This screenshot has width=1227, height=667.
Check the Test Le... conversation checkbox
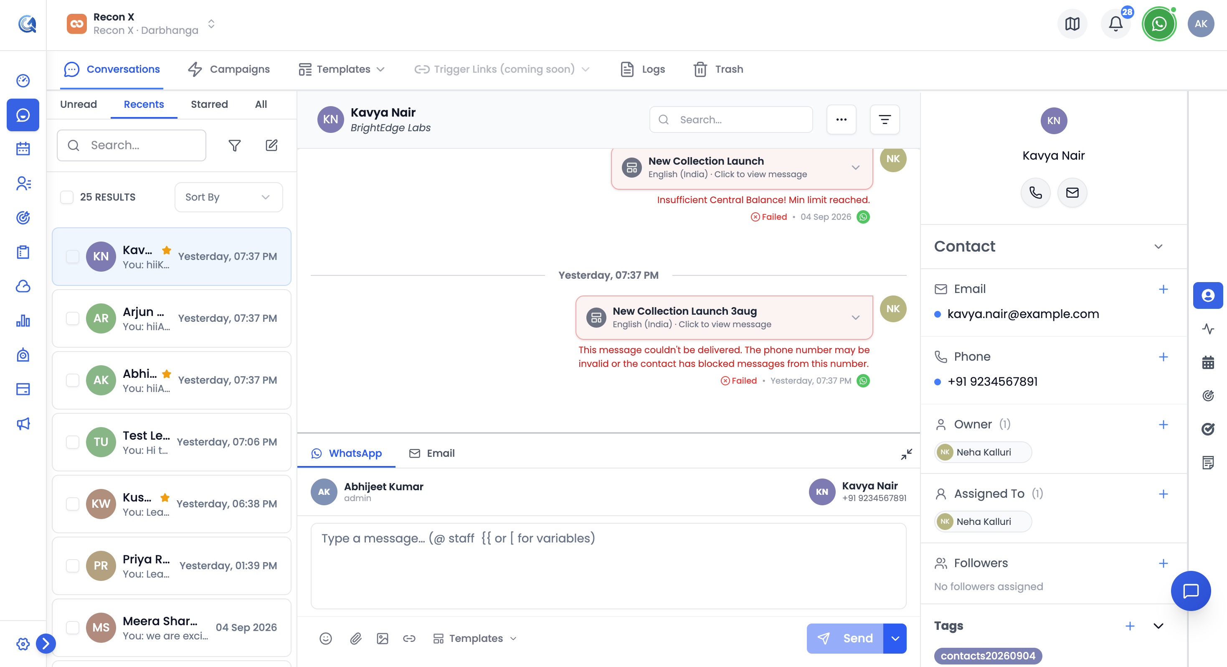pos(72,442)
